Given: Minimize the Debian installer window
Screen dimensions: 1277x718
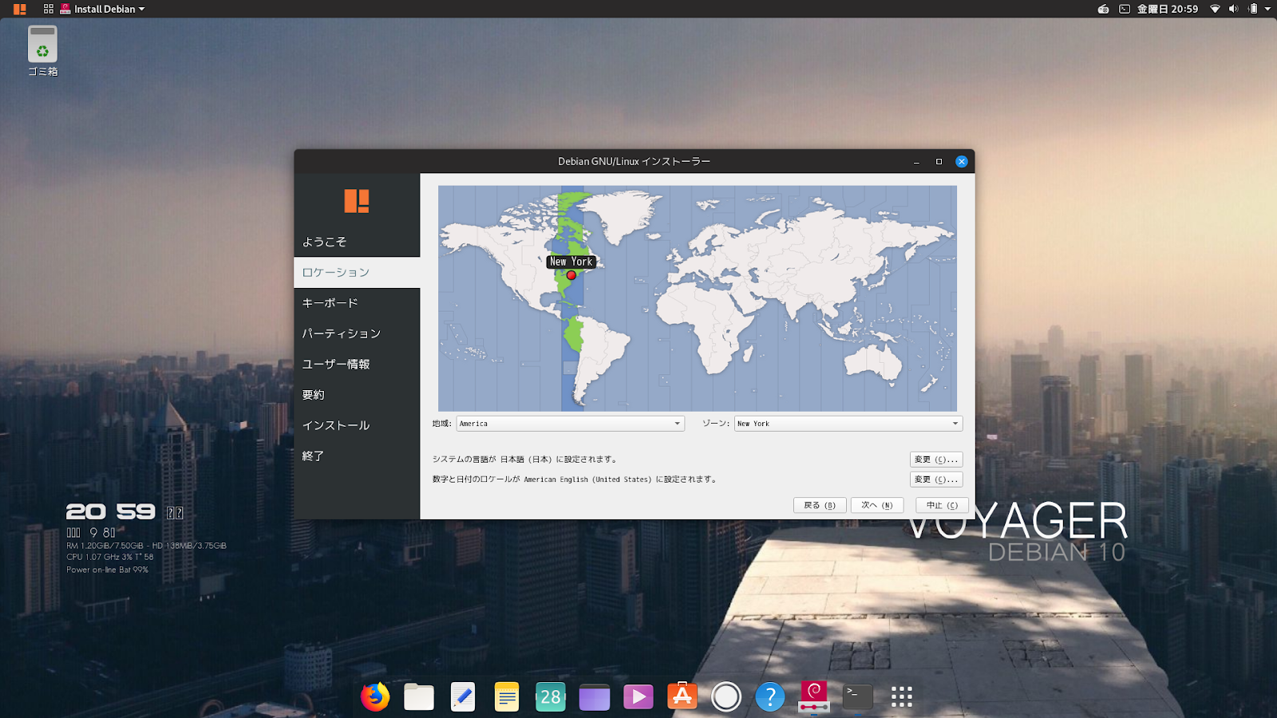Looking at the screenshot, I should tap(916, 161).
